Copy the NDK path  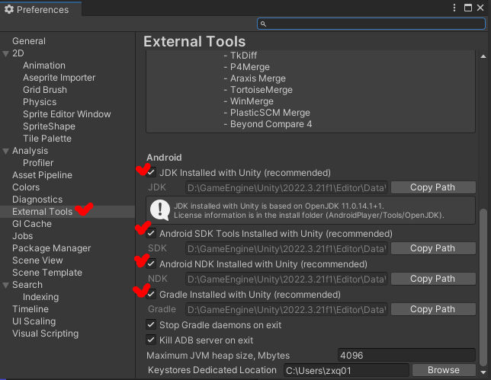click(433, 279)
